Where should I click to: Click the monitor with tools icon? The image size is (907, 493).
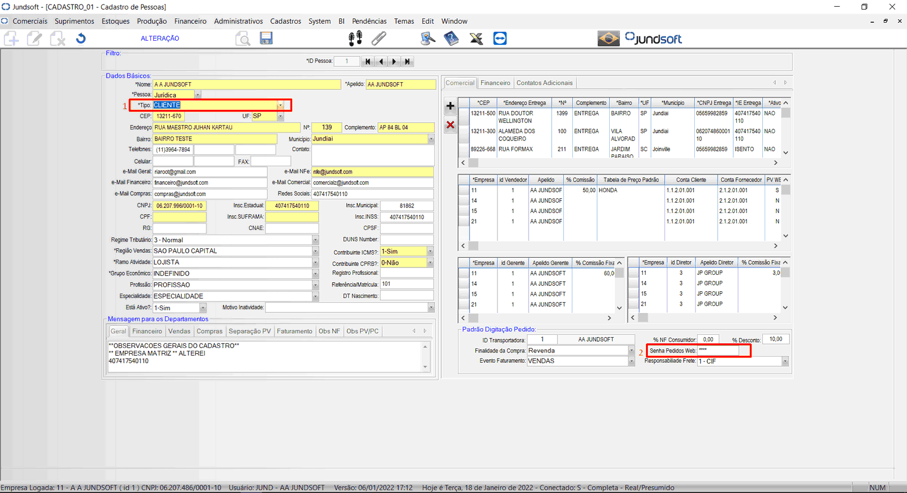coord(428,39)
